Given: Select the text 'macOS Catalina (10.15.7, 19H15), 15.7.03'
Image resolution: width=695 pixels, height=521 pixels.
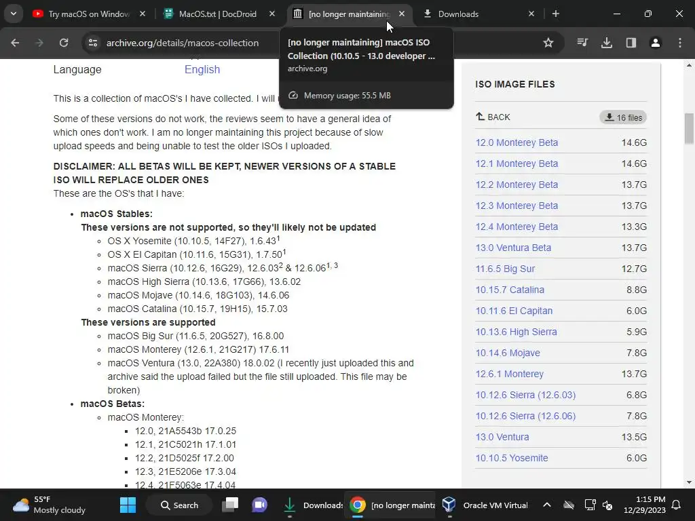Looking at the screenshot, I should [198, 309].
